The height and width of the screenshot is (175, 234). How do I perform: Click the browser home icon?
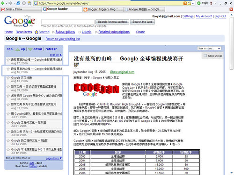tap(29, 3)
